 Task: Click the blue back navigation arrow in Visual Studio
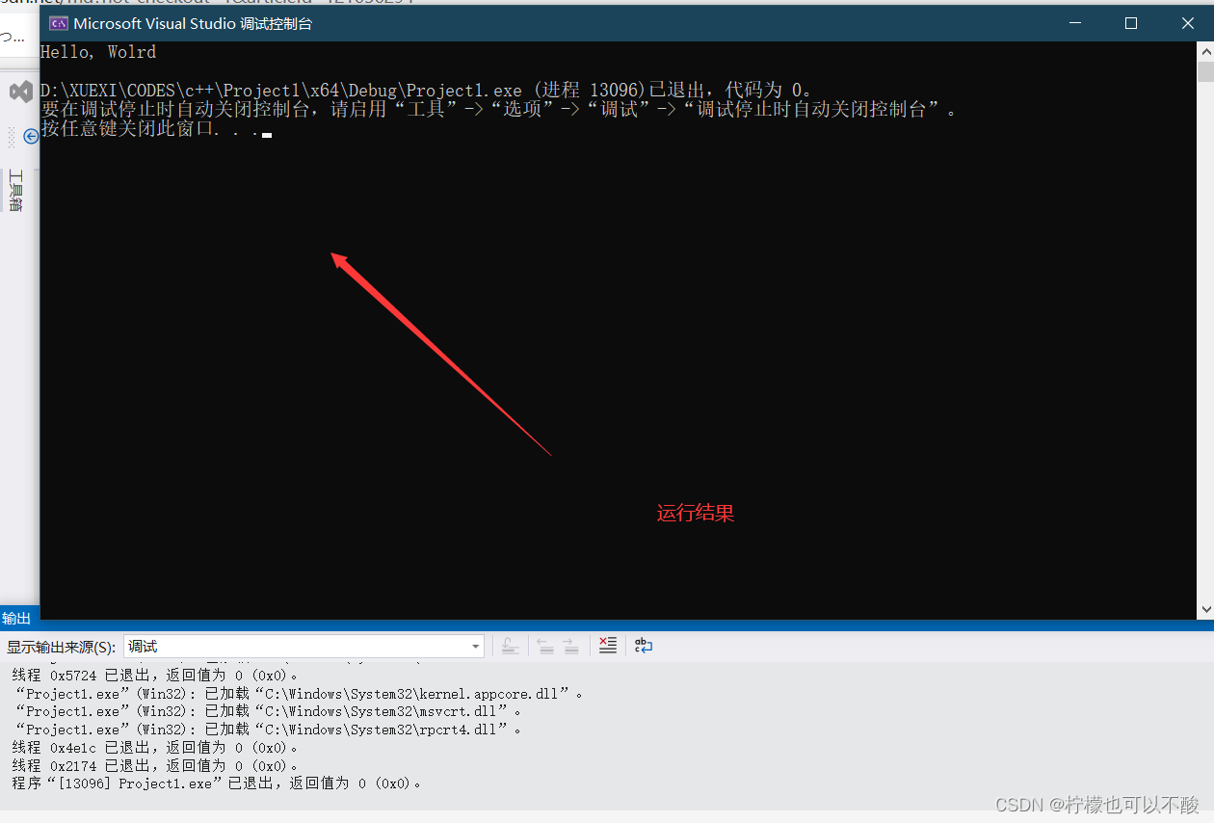pos(31,137)
